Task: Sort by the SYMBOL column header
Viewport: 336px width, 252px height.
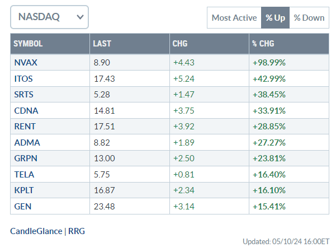Action: pos(28,44)
